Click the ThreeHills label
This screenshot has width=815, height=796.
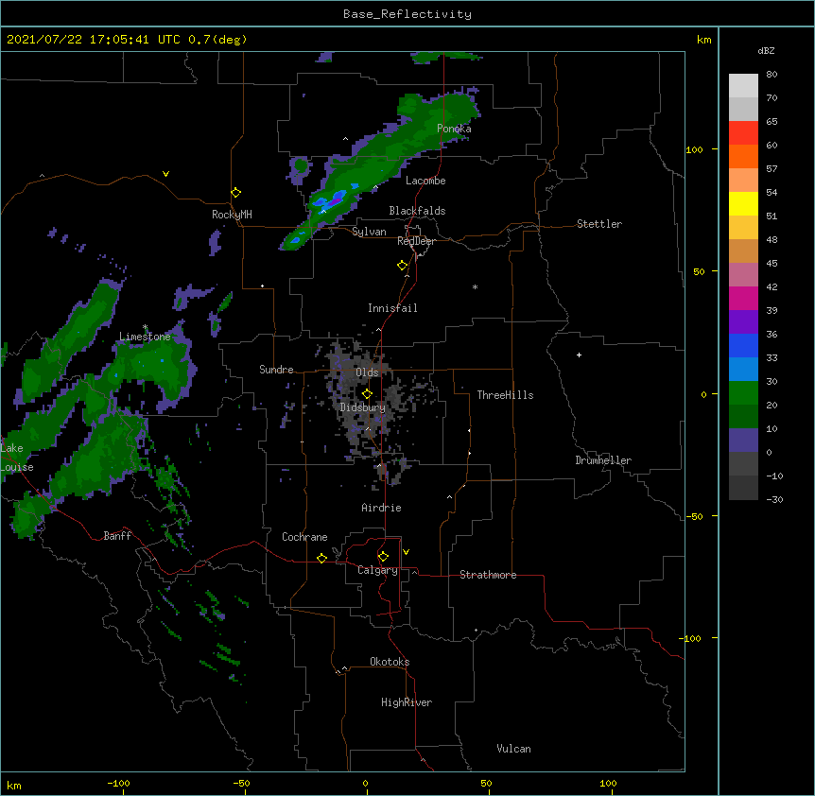point(505,395)
